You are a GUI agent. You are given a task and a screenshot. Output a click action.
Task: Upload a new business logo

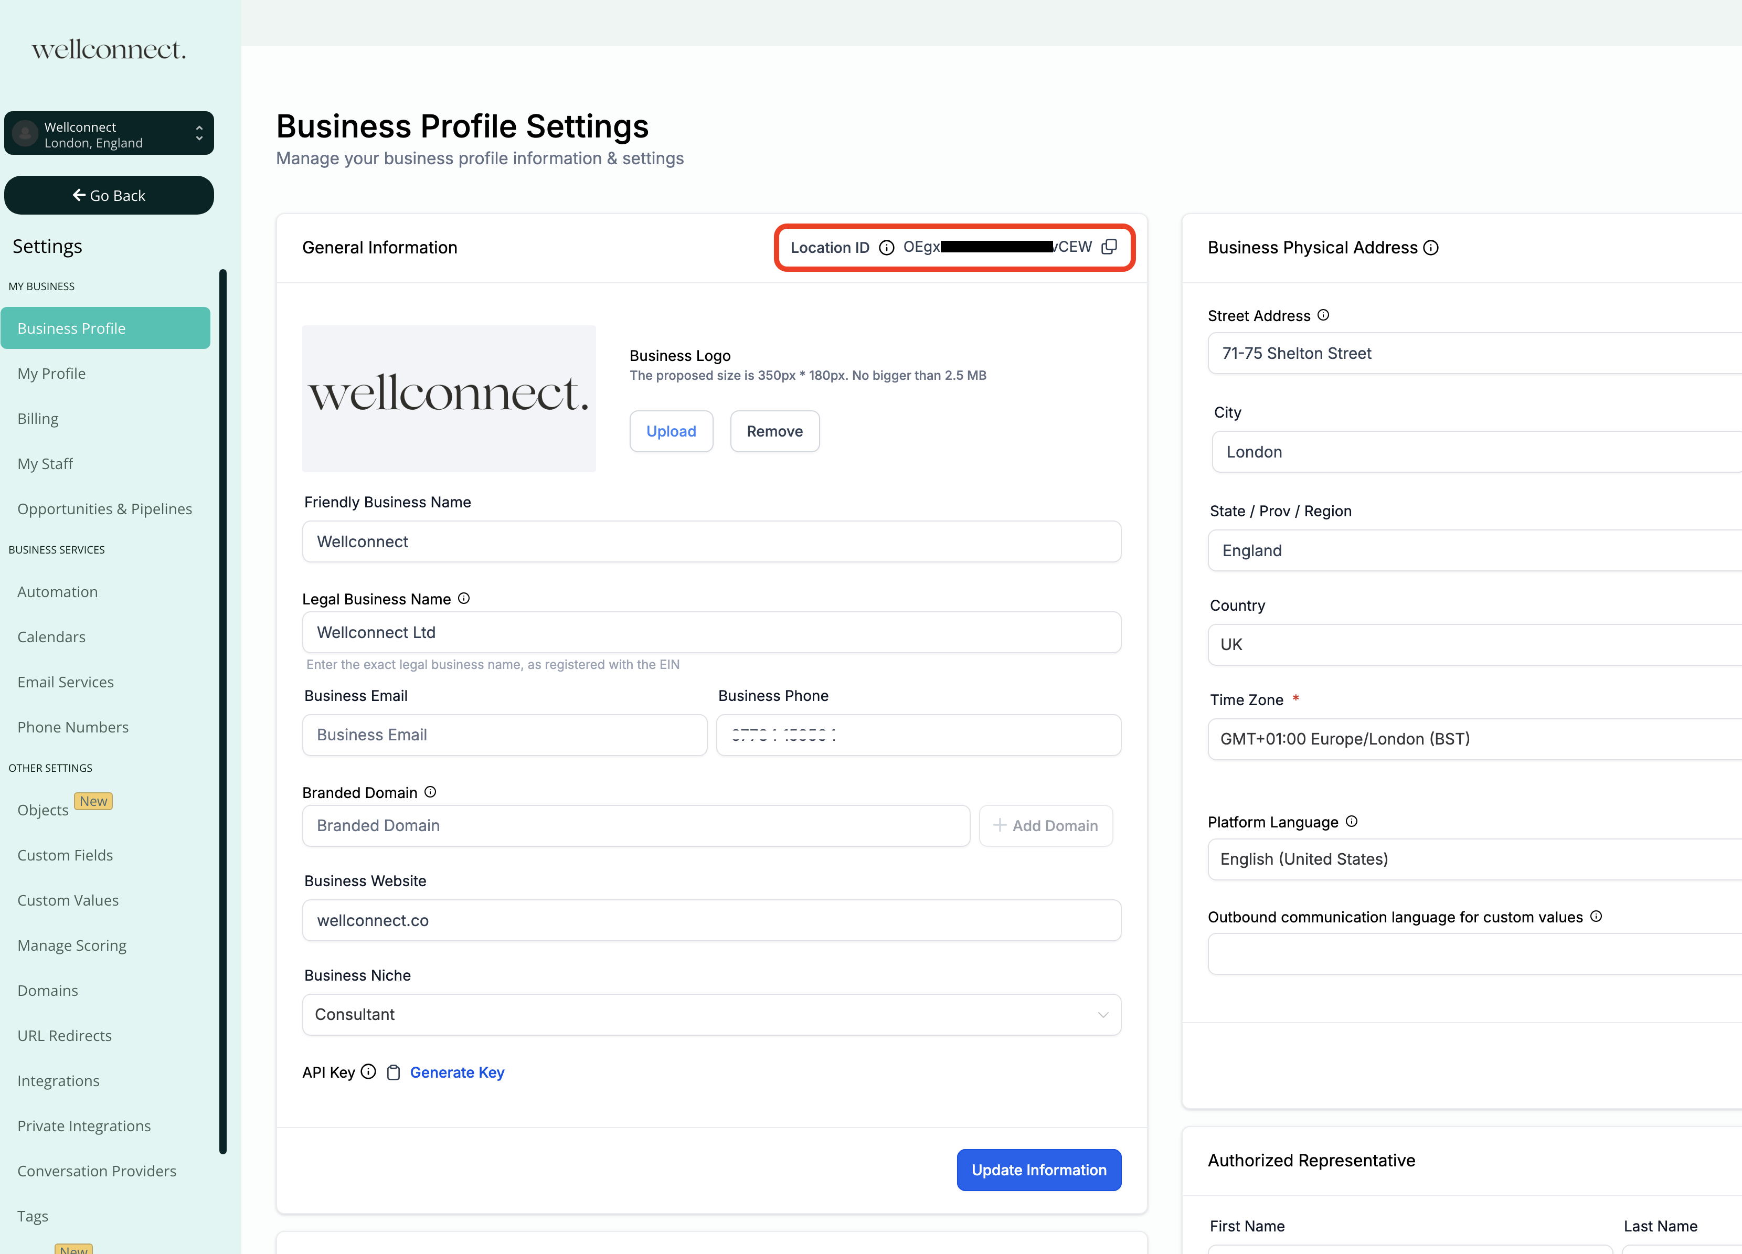(x=671, y=431)
